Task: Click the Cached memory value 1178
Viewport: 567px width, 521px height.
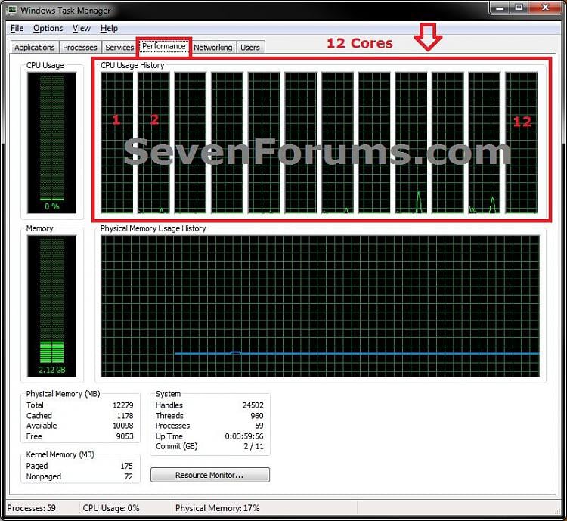Action: [x=125, y=416]
